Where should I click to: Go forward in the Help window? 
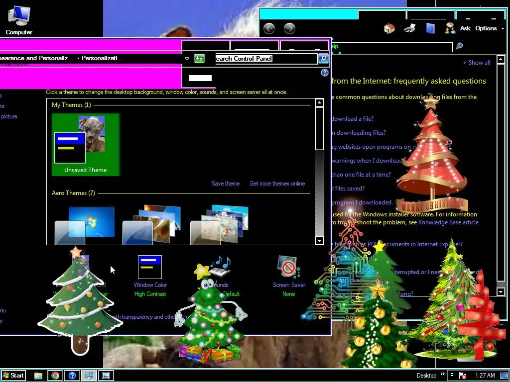(289, 28)
